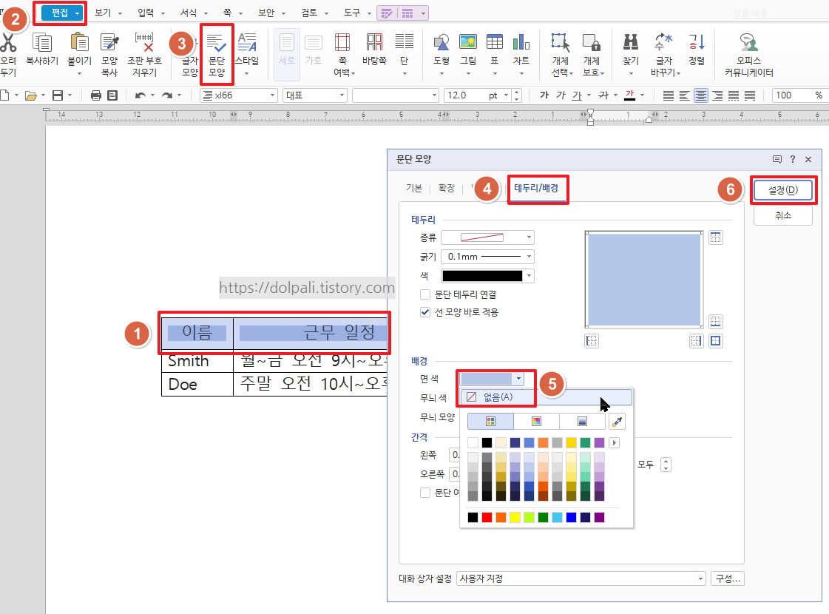Open 오피스 커뮤니케이터 from the ribbon
Screen dimensions: 829x614
point(748,53)
